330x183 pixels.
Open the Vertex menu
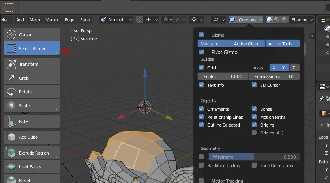pos(52,20)
